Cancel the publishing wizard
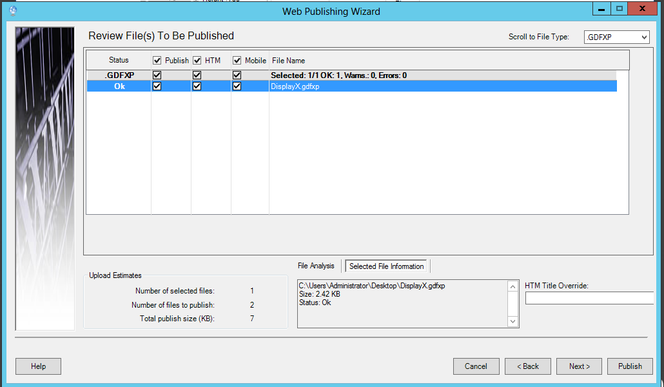 pyautogui.click(x=476, y=366)
